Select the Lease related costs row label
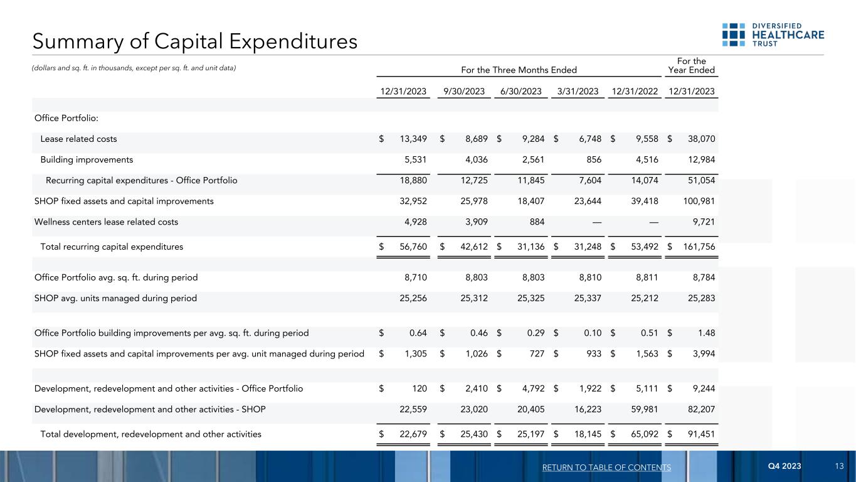The width and height of the screenshot is (856, 482). [x=78, y=139]
